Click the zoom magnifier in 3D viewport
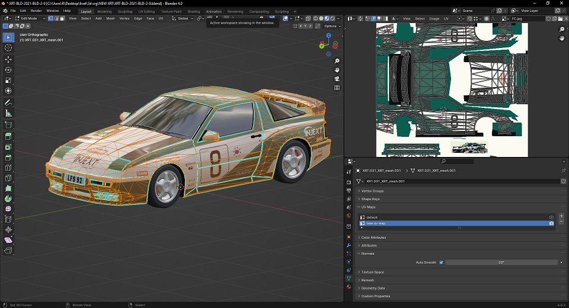Image resolution: width=569 pixels, height=308 pixels. [x=337, y=61]
